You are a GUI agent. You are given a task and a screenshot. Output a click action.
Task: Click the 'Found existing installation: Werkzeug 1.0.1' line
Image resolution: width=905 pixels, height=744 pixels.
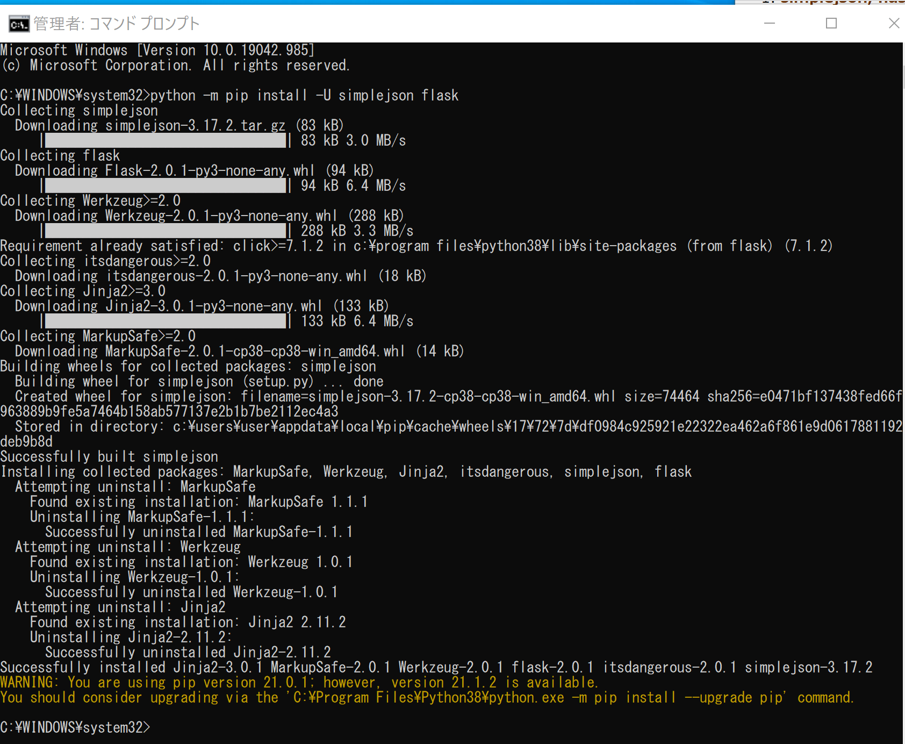191,562
